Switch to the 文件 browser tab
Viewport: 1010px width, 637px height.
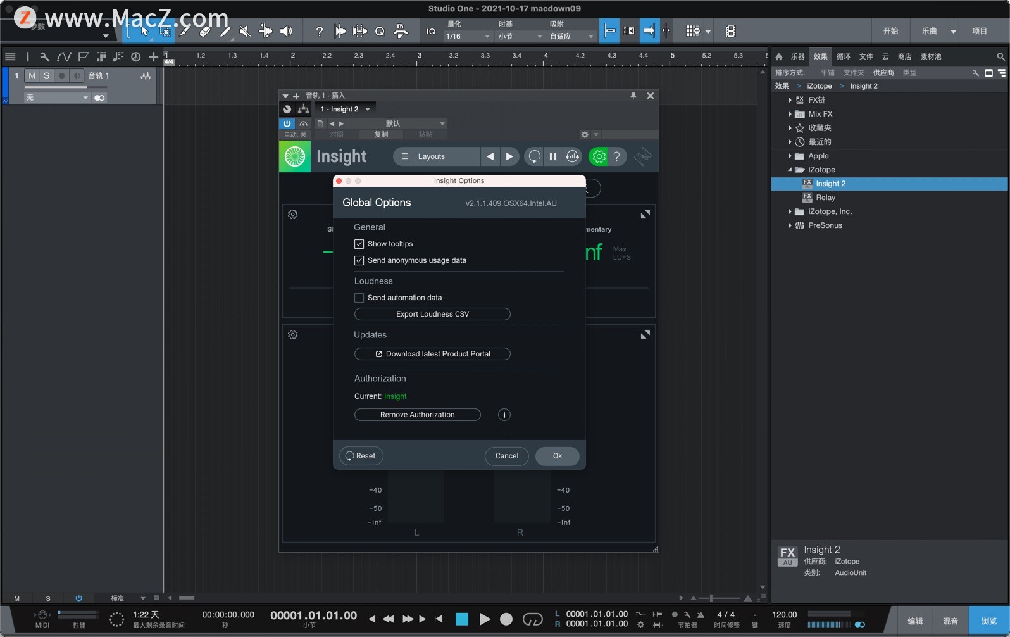click(866, 56)
